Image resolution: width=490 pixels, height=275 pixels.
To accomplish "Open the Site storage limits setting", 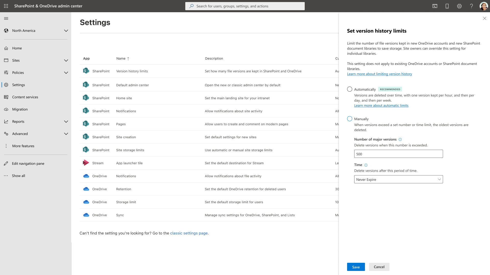I will [x=130, y=150].
